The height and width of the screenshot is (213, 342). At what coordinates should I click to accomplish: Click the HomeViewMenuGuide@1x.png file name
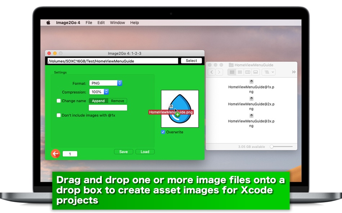click(x=251, y=89)
